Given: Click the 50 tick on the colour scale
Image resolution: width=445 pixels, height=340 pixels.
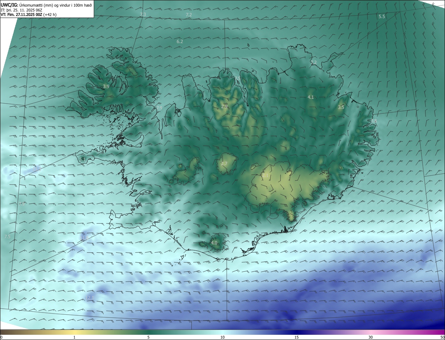Looking at the screenshot, I should click(442, 337).
